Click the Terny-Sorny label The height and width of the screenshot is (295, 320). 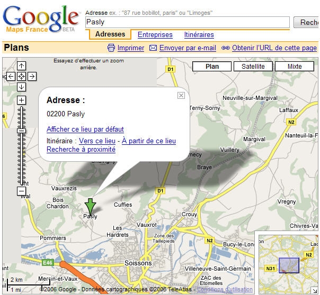pos(205,108)
